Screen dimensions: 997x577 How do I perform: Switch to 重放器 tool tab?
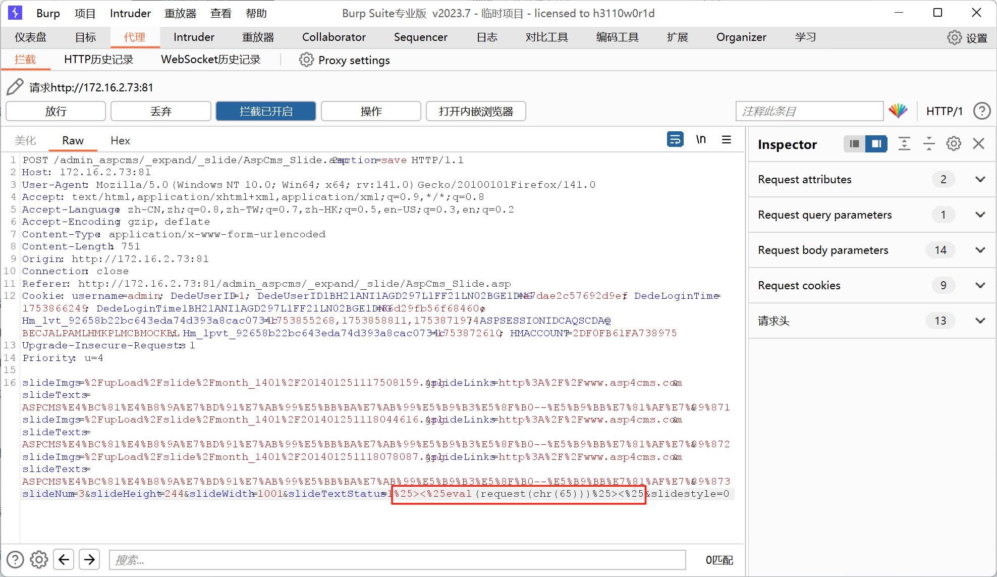click(258, 37)
